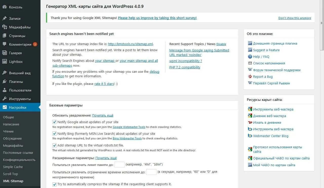Open the short survey link

pyautogui.click(x=157, y=18)
